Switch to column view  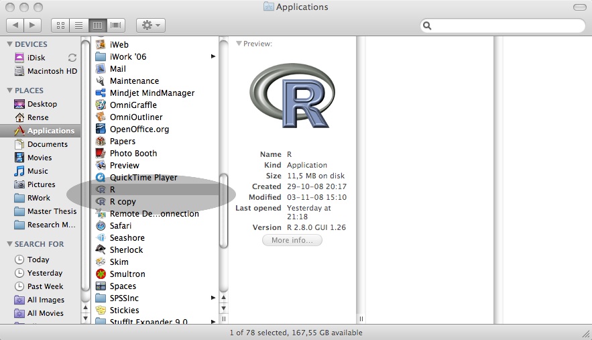(x=97, y=25)
